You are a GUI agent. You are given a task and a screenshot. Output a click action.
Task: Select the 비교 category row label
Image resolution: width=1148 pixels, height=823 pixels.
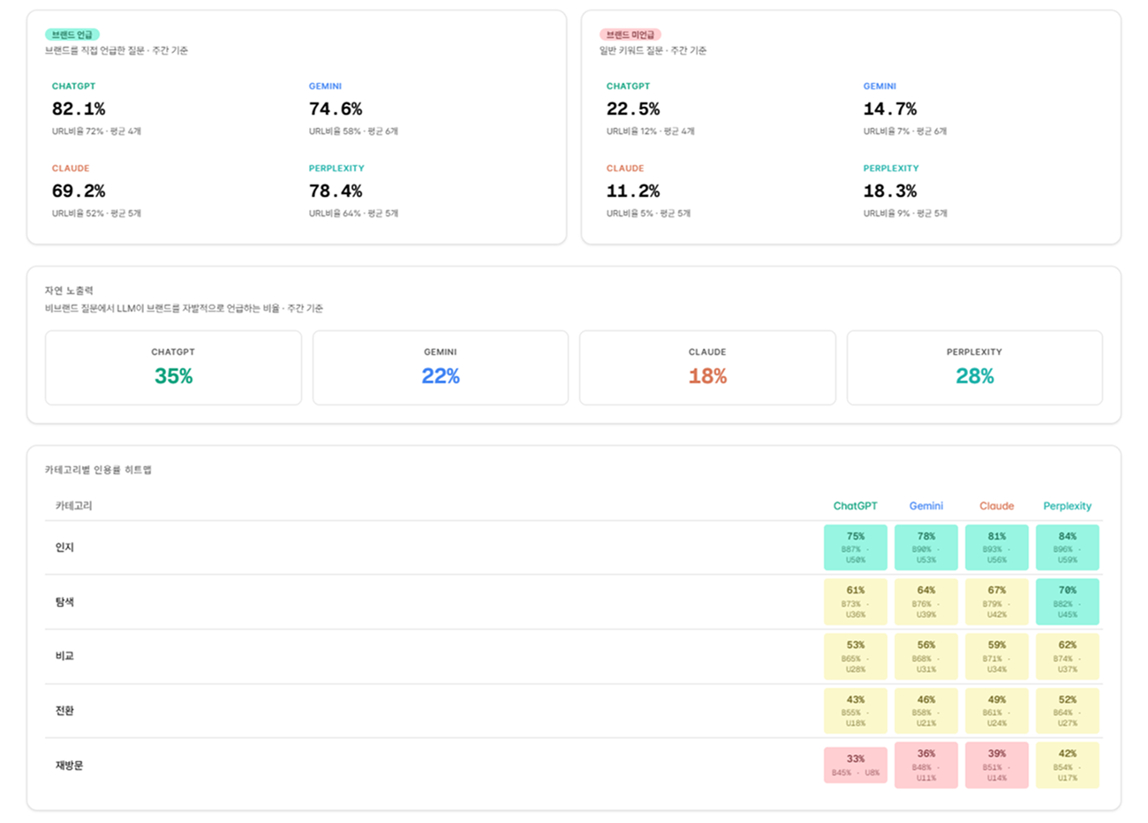coord(64,656)
